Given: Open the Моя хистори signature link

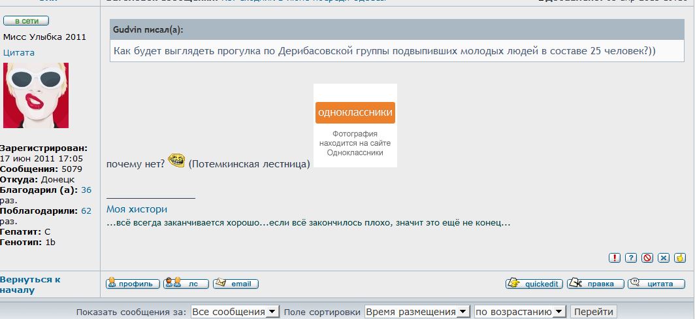Looking at the screenshot, I should [137, 209].
